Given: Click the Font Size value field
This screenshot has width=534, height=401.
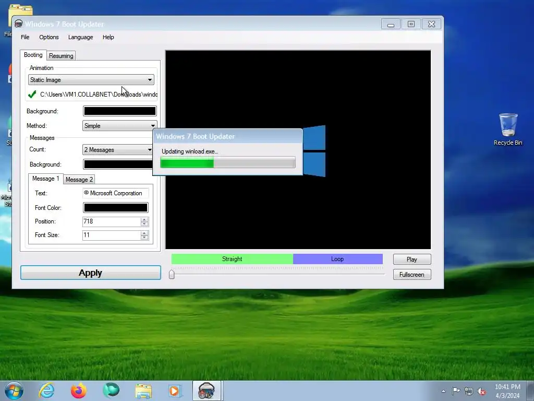Looking at the screenshot, I should click(112, 235).
